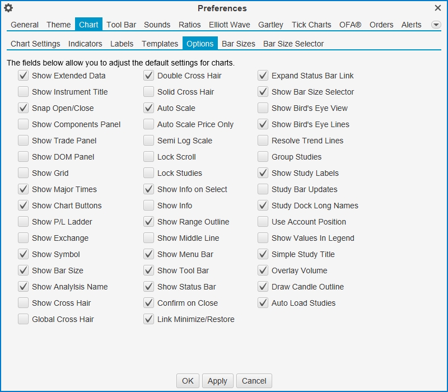
Task: Turn on Show Grid
Action: click(x=23, y=173)
